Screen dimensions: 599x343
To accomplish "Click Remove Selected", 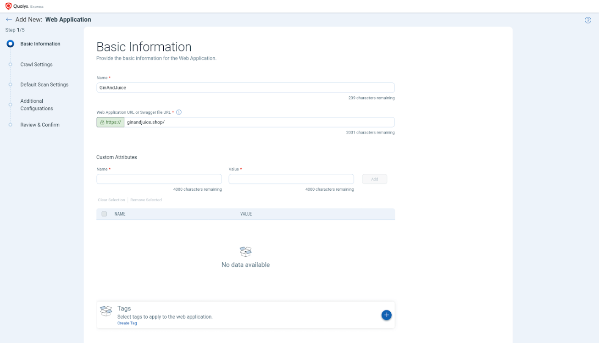I will [146, 200].
